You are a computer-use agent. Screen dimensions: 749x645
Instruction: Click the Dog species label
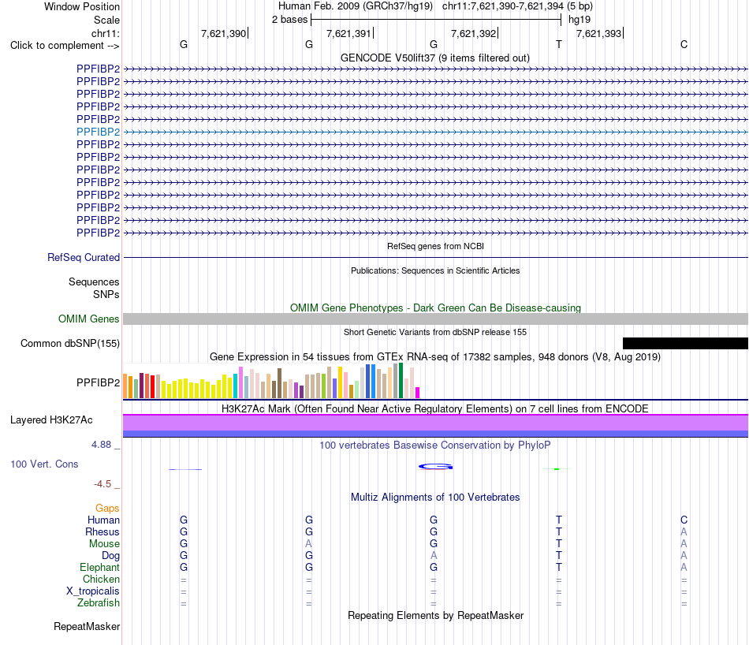click(110, 556)
